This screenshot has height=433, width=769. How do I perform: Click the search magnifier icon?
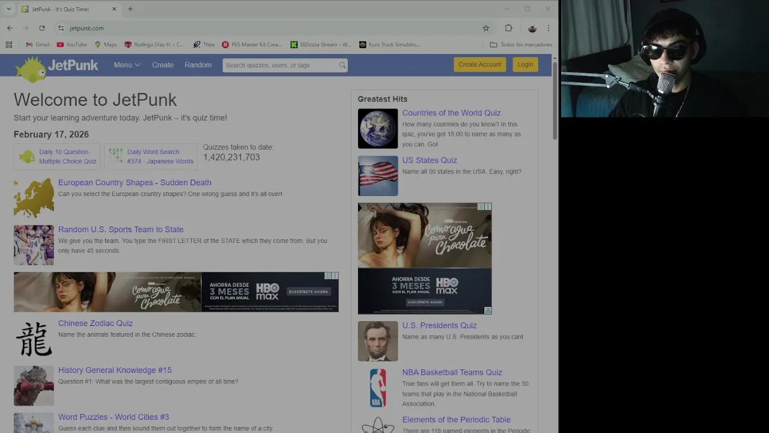(342, 65)
